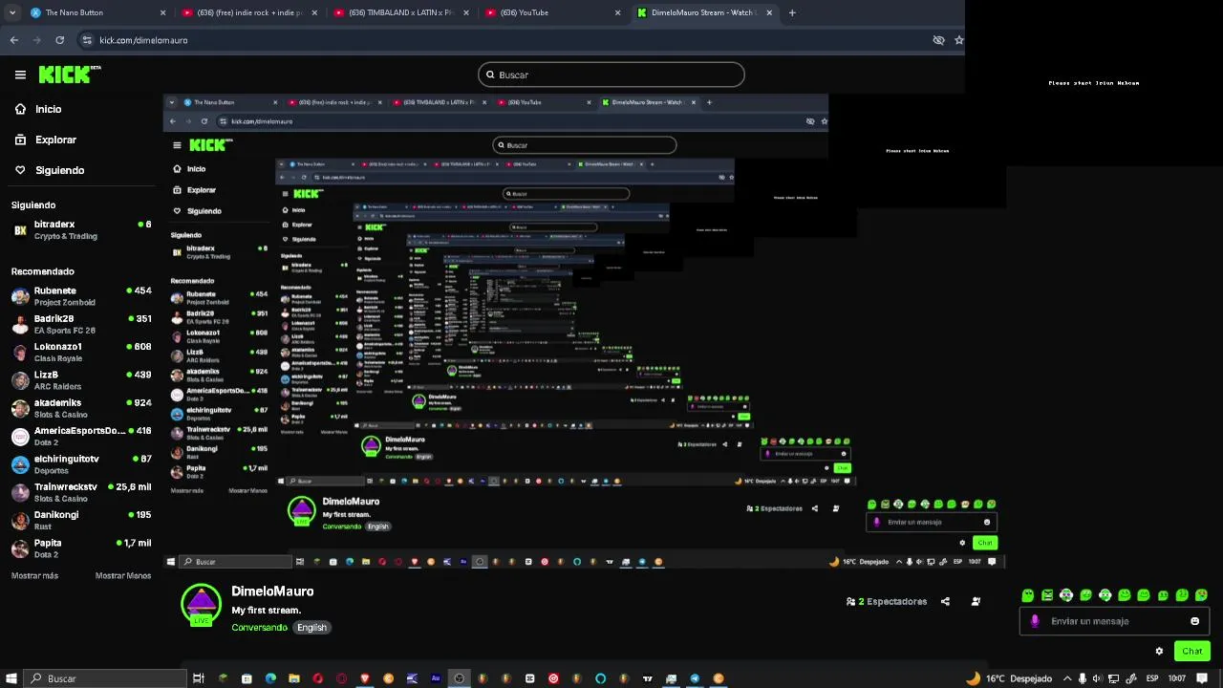This screenshot has height=688, width=1223.
Task: Click the Conversando category link
Action: (x=259, y=628)
